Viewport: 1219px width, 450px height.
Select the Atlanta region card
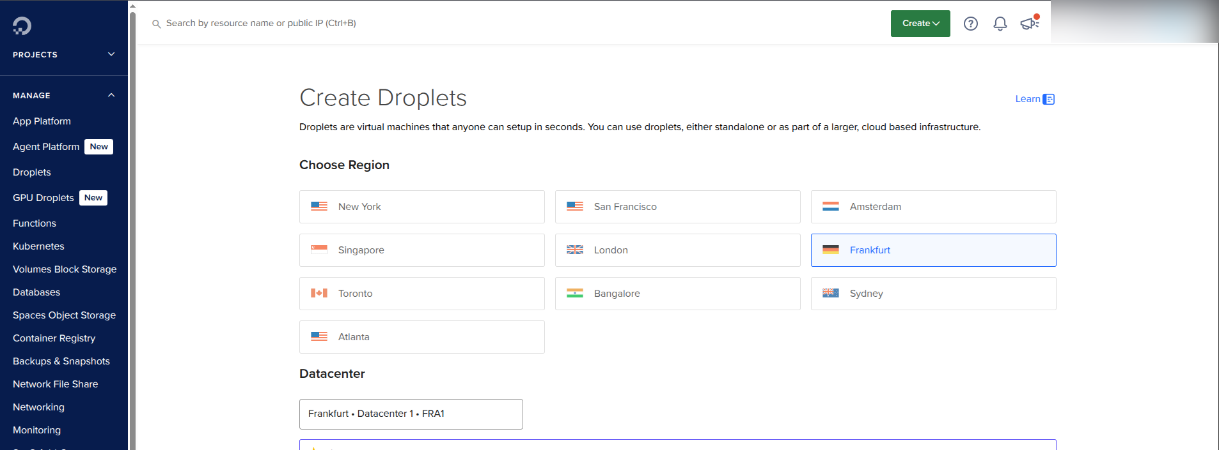pos(422,337)
